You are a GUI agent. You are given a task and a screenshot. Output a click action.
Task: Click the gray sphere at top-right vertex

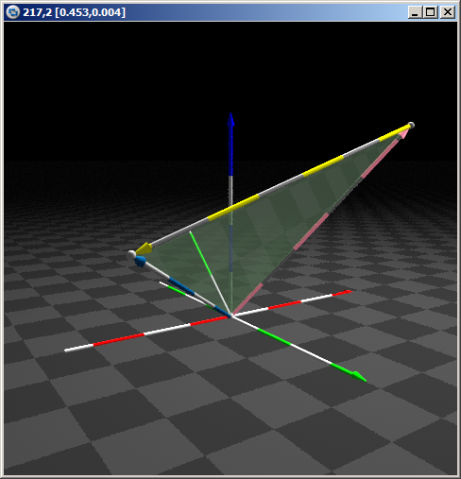pos(411,125)
